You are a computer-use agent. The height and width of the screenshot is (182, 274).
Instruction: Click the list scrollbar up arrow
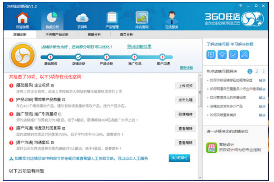pos(200,76)
